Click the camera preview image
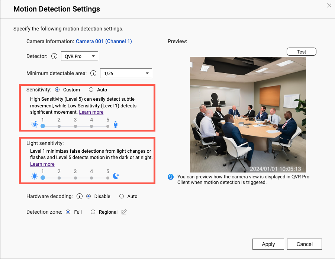Image resolution: width=335 pixels, height=259 pixels. (248, 114)
